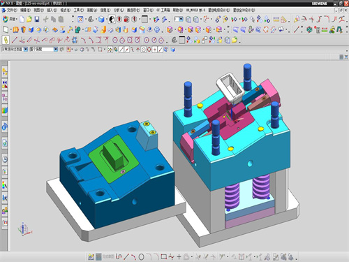Screen dimensions: 349x262
Task: Click the blue cube icon at selection bar end
Action: pos(172,50)
